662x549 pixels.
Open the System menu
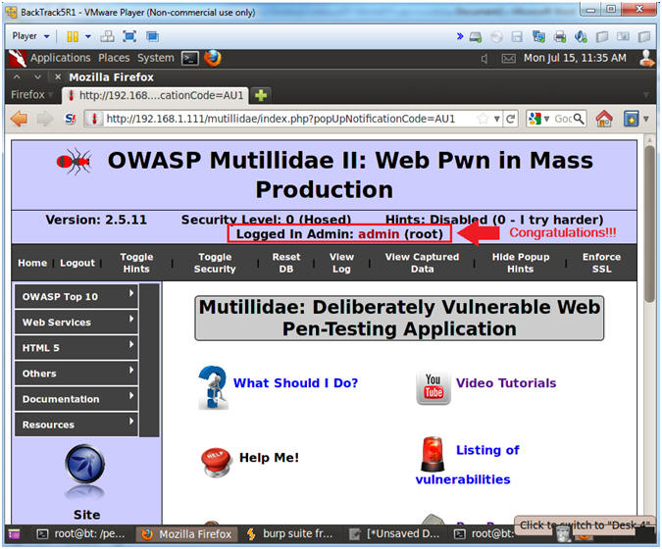(155, 58)
